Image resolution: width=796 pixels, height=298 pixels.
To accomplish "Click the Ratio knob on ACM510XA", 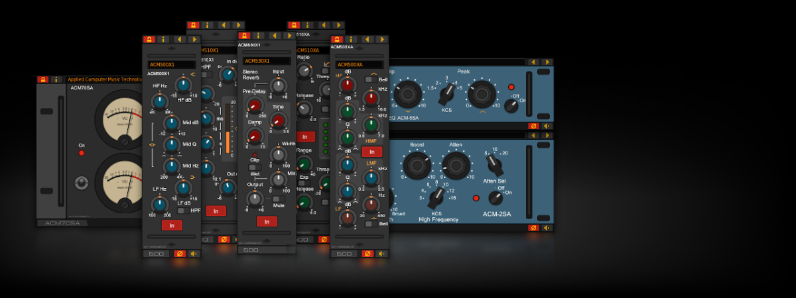I will point(304,71).
